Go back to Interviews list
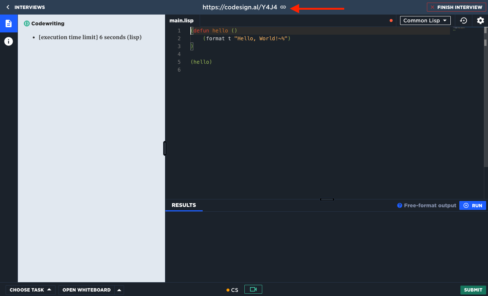 point(25,7)
